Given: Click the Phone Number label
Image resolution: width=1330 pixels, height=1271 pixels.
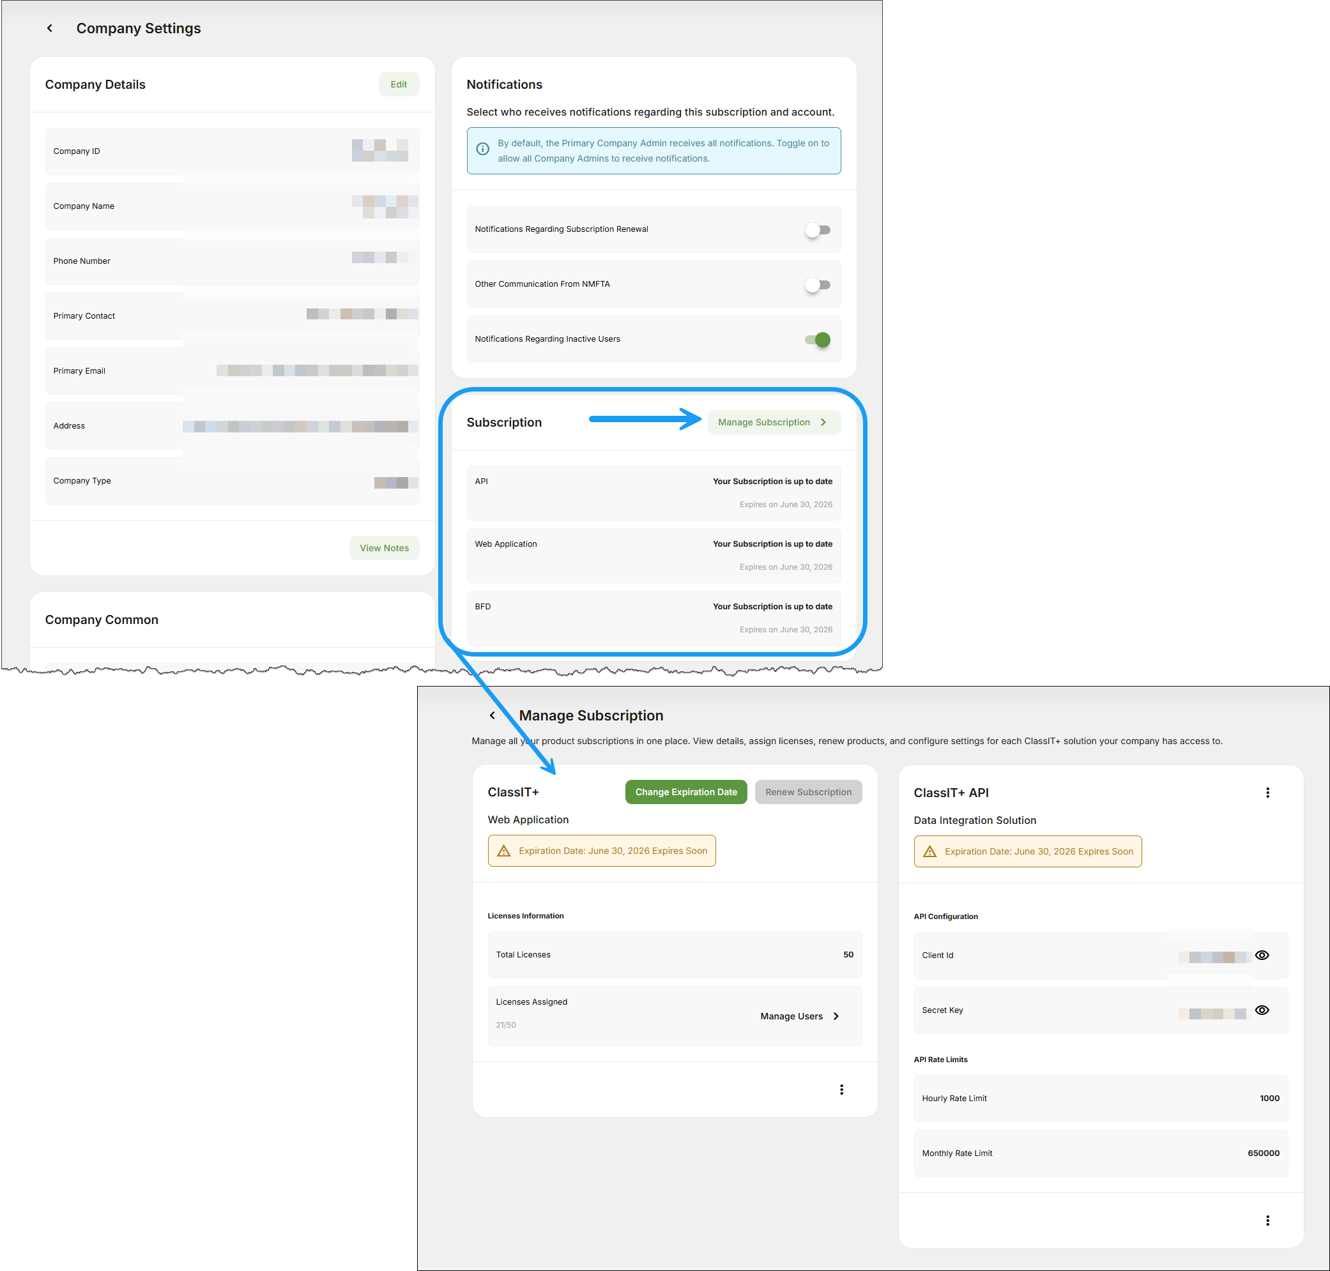Looking at the screenshot, I should (x=81, y=261).
